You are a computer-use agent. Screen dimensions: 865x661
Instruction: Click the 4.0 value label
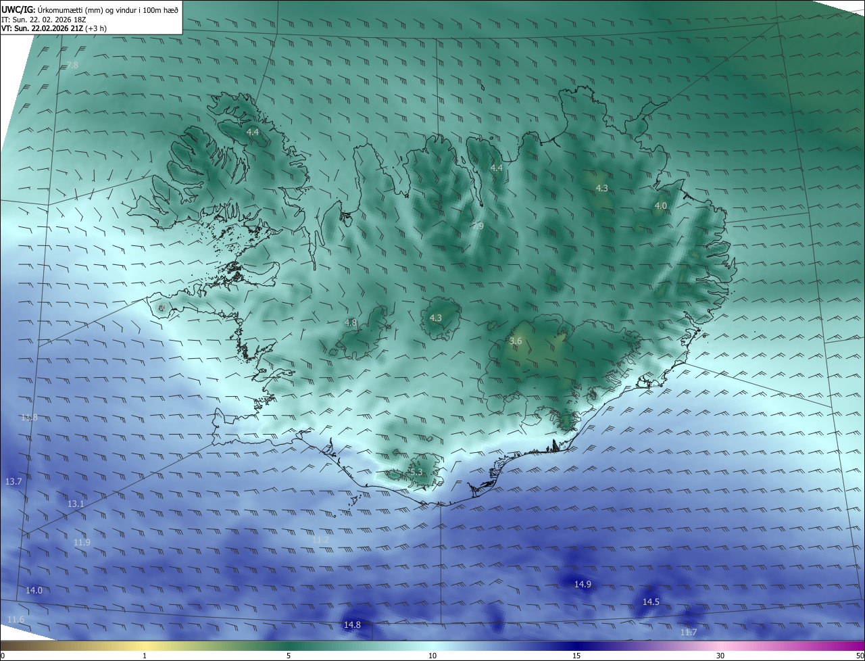(660, 205)
